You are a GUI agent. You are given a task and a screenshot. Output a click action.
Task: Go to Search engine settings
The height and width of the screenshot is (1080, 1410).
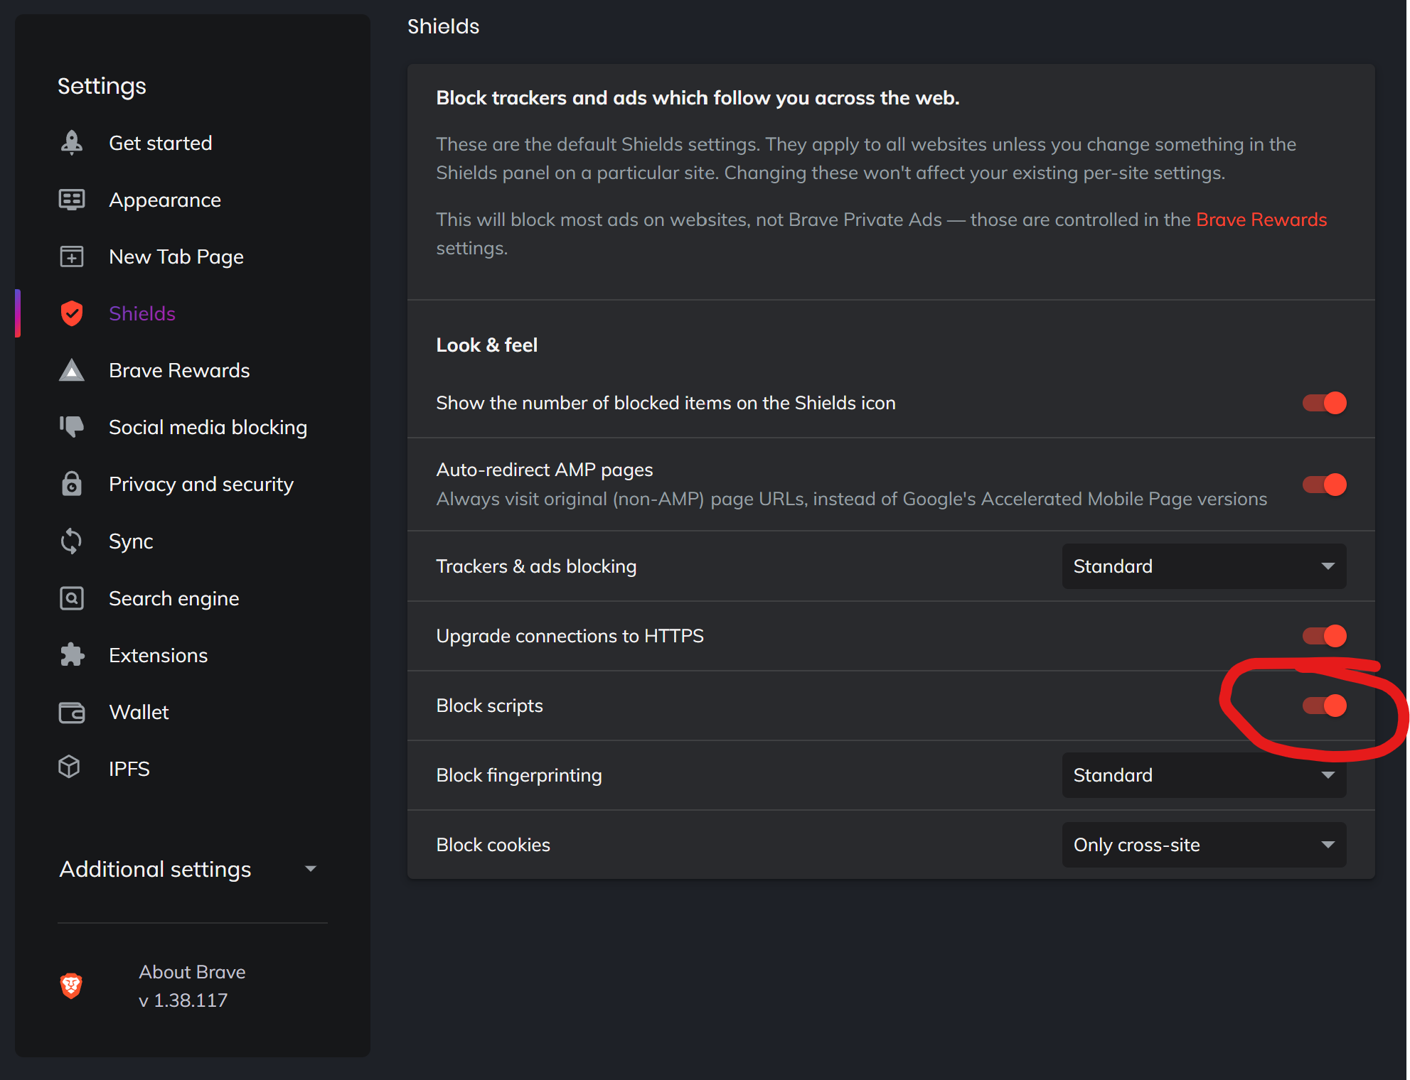tap(173, 598)
